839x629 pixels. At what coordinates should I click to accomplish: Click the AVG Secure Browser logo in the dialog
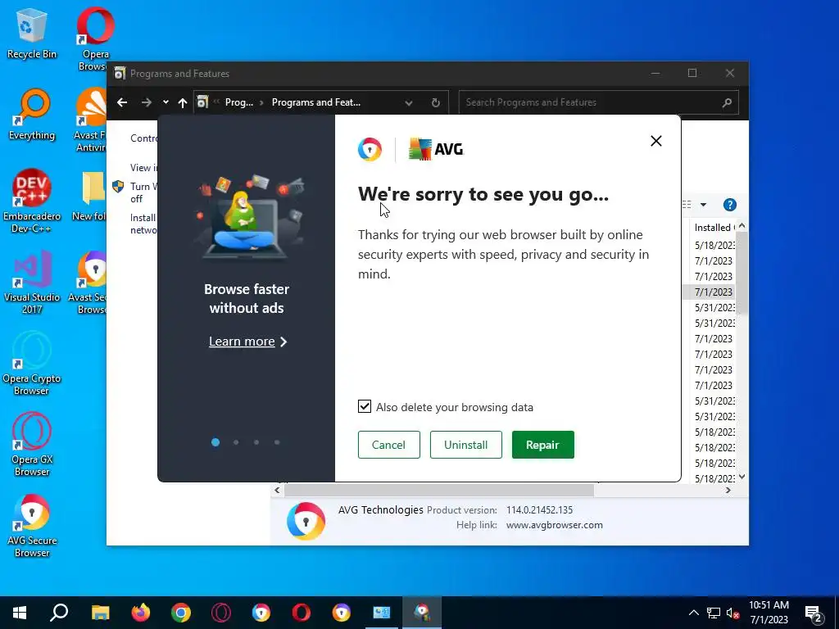click(x=370, y=149)
